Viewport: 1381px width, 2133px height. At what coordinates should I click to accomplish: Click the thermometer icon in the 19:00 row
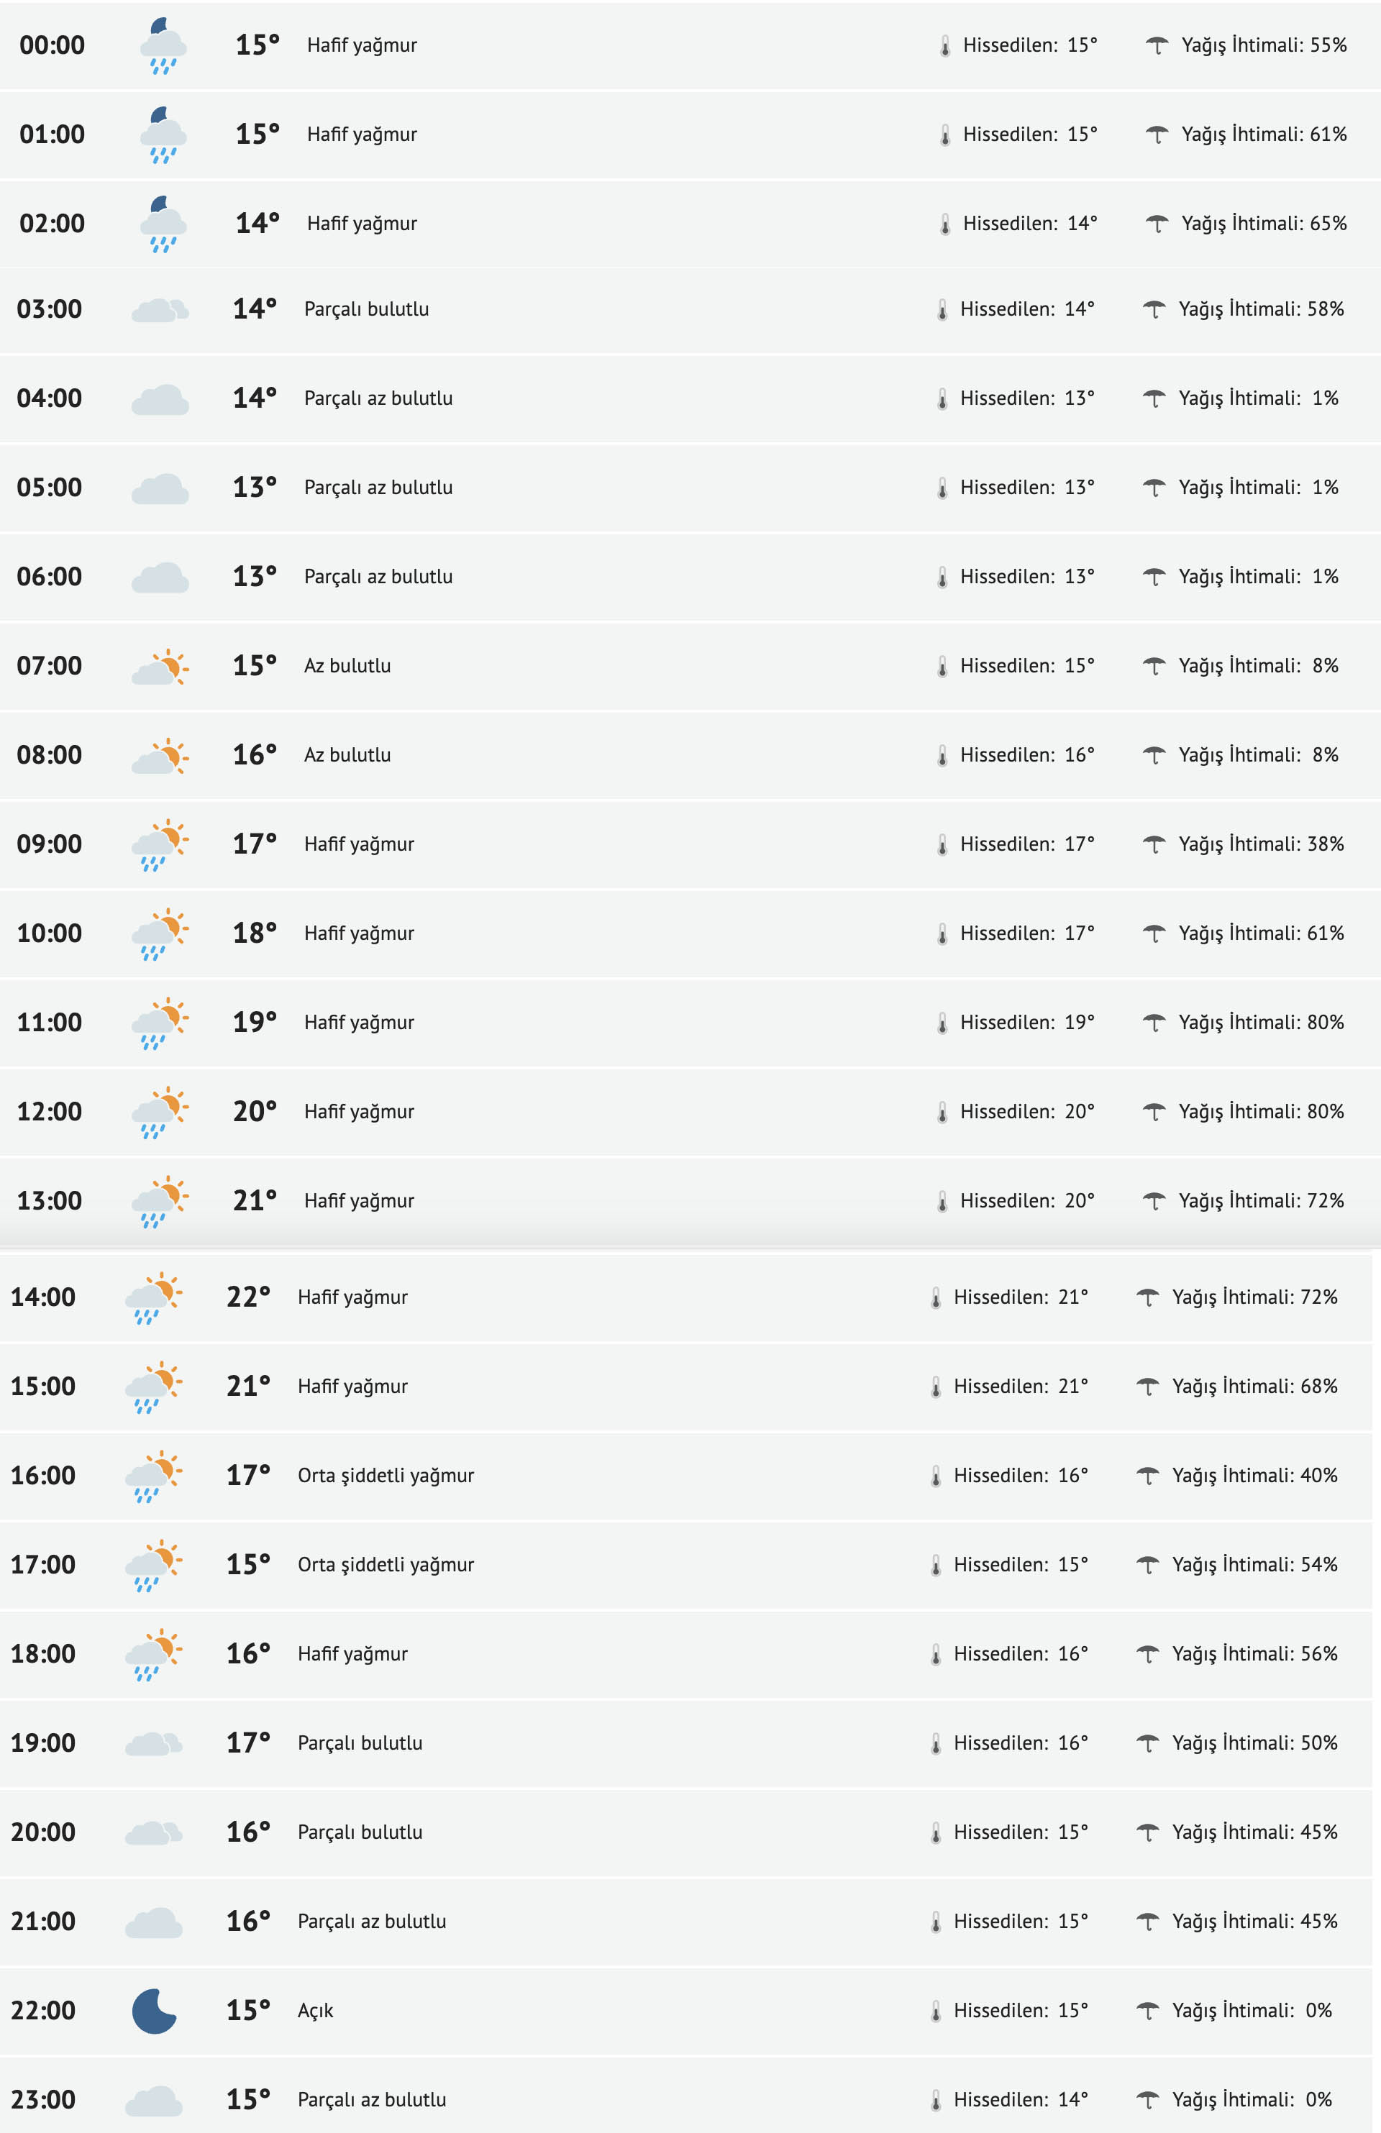click(936, 1743)
